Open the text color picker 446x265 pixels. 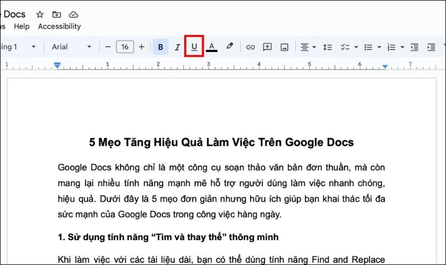click(x=212, y=47)
